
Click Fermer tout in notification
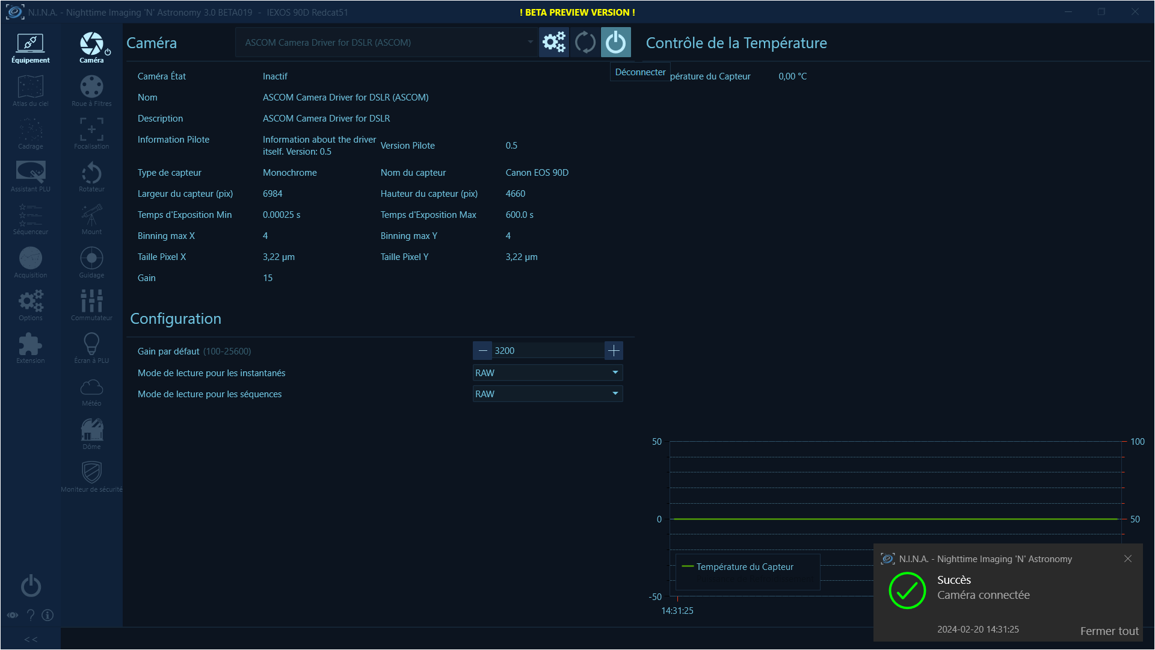[1109, 631]
